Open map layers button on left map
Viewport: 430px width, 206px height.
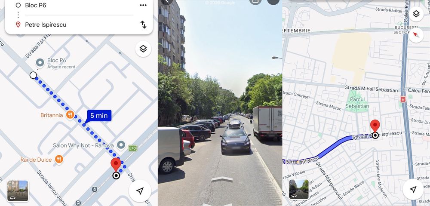click(143, 49)
